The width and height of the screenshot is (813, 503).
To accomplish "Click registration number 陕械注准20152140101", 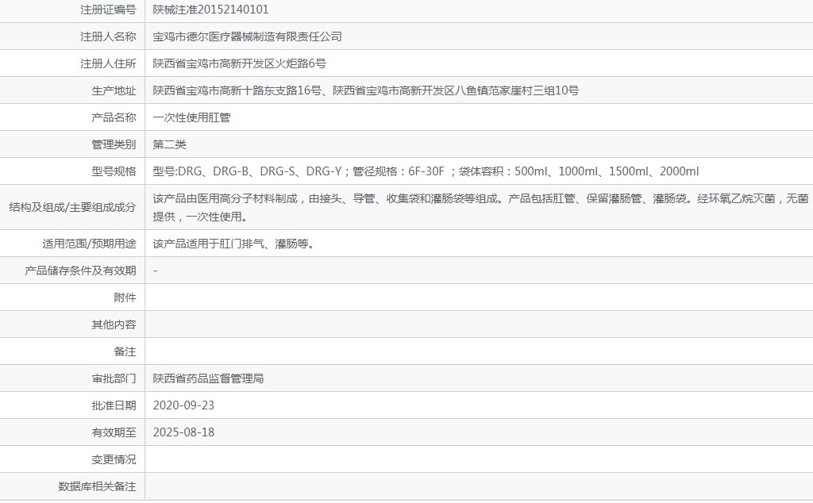I will [210, 10].
